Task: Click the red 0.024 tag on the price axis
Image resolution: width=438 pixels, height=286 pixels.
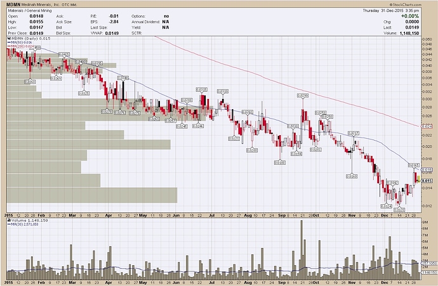Action: coord(427,126)
